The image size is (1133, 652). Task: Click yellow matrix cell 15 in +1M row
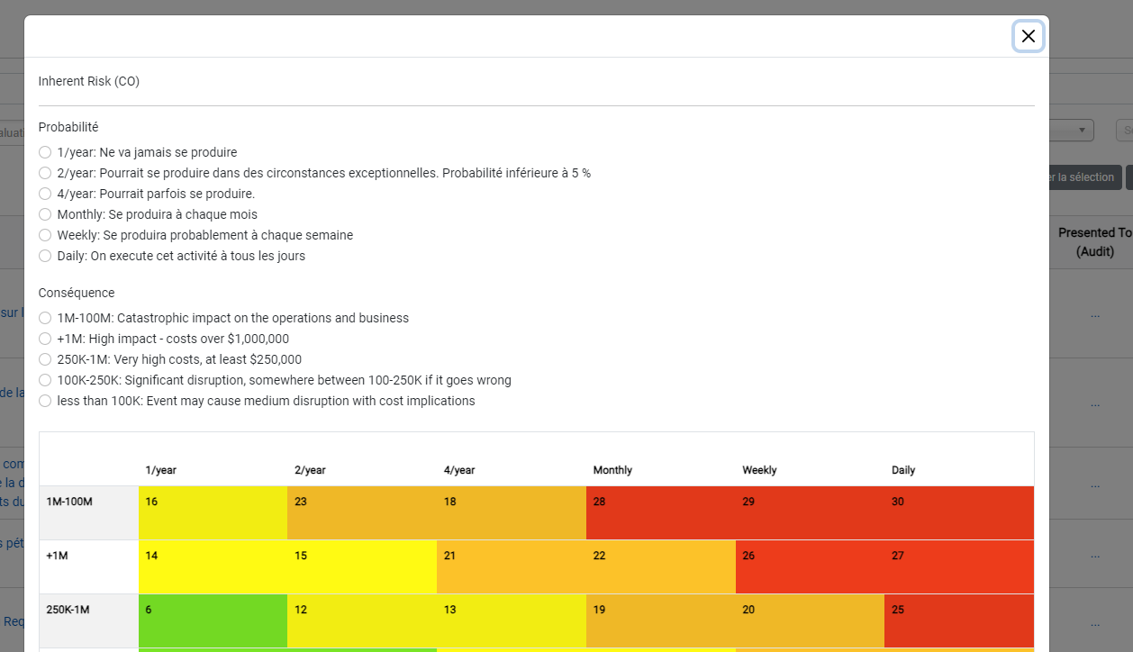point(362,566)
